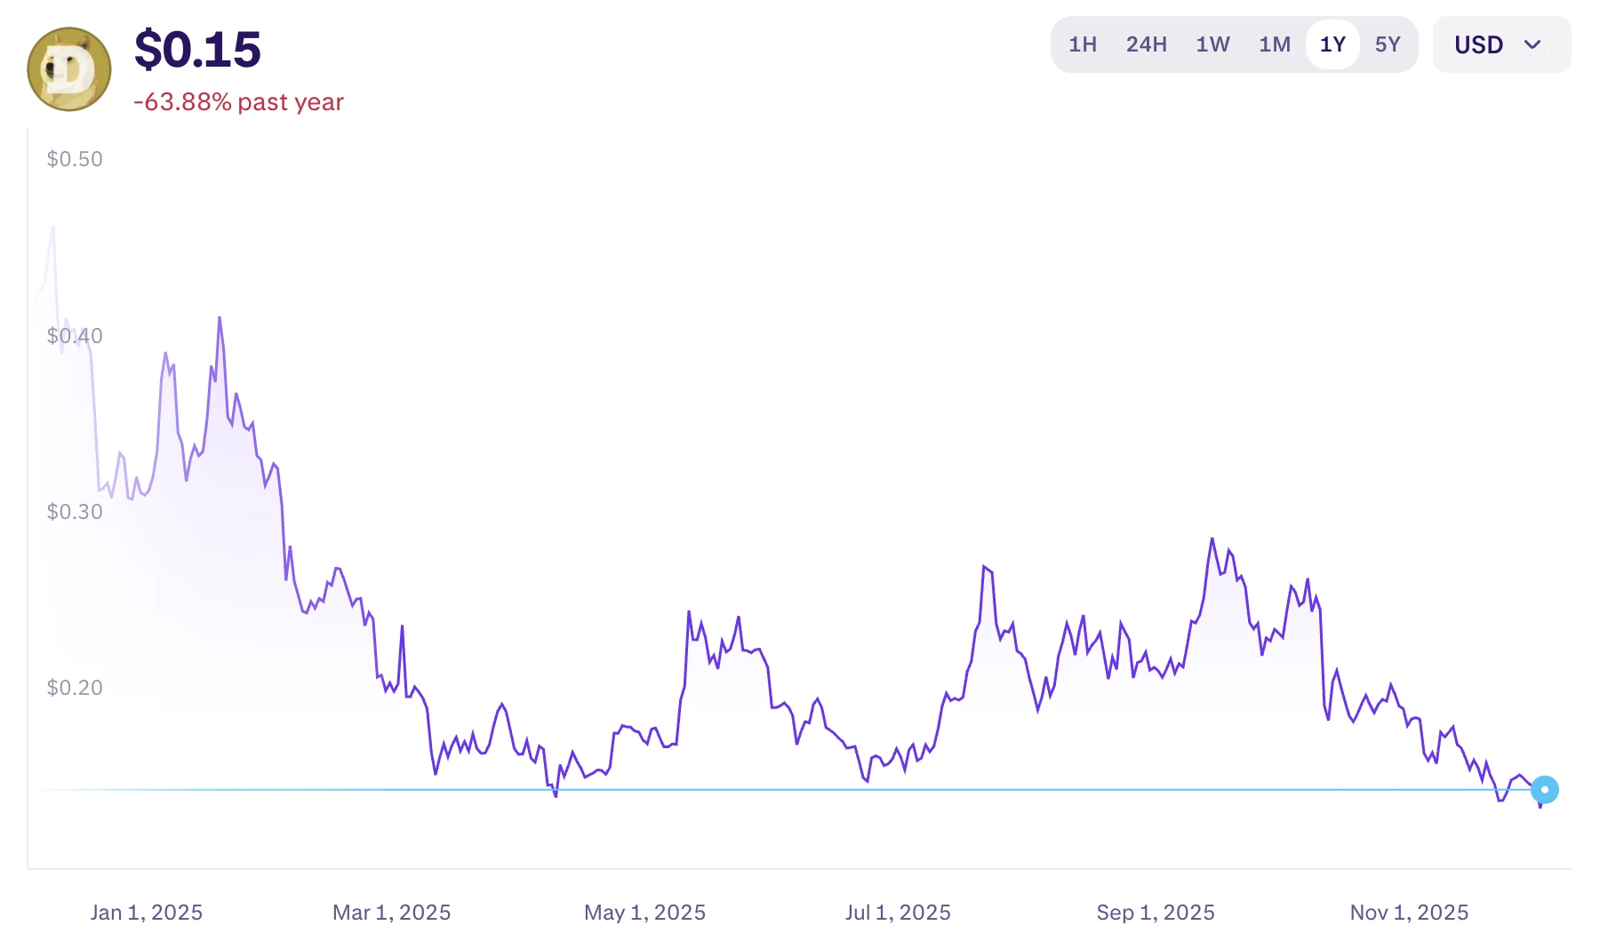Switch to the 1M view
The width and height of the screenshot is (1600, 949).
click(x=1273, y=44)
